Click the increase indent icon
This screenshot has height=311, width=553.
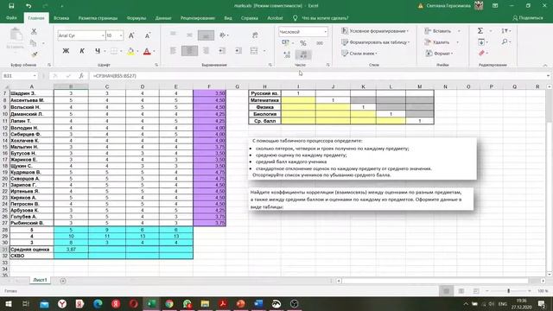[238, 51]
